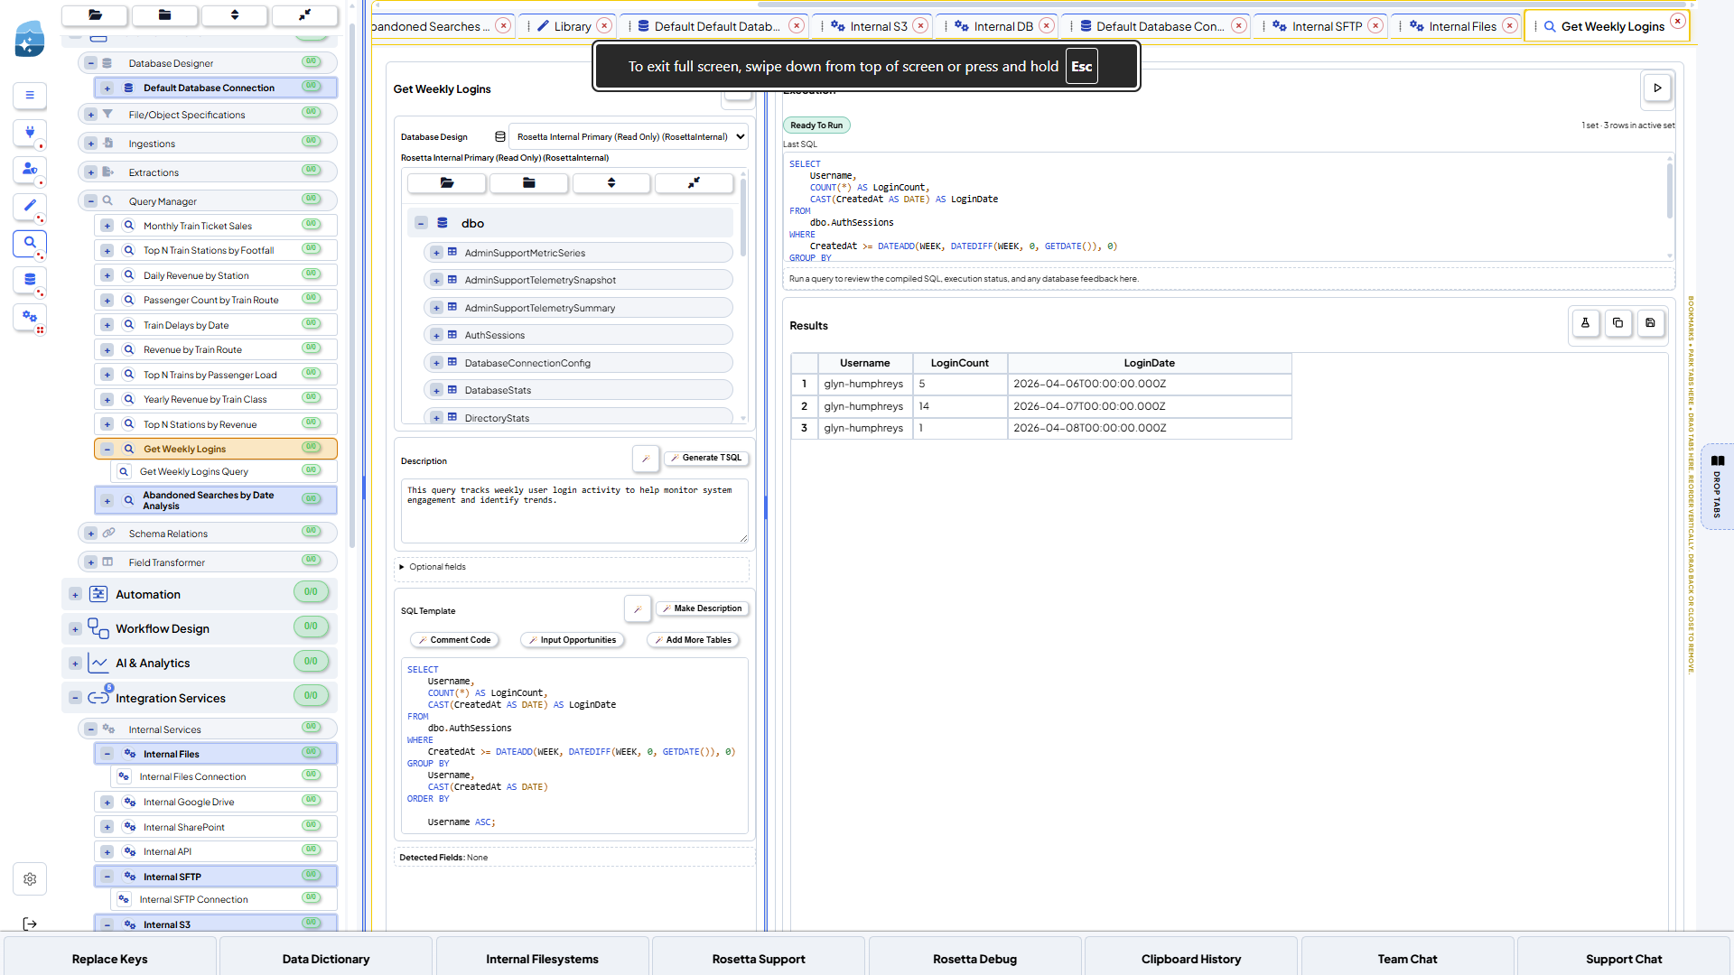
Task: Click the flask test icon in Results panel
Action: click(x=1586, y=323)
